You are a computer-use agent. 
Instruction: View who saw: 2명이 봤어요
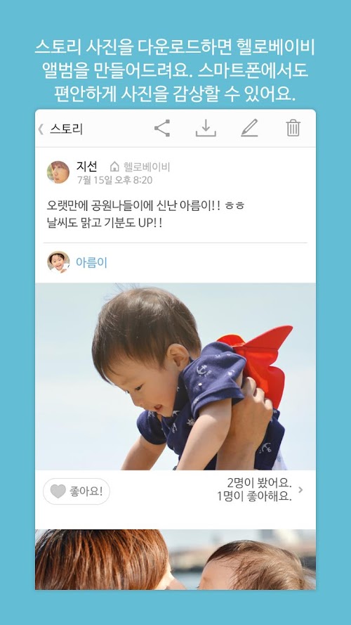click(x=259, y=483)
